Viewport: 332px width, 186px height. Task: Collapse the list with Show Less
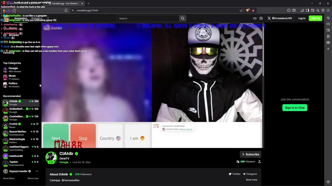[x=33, y=179]
